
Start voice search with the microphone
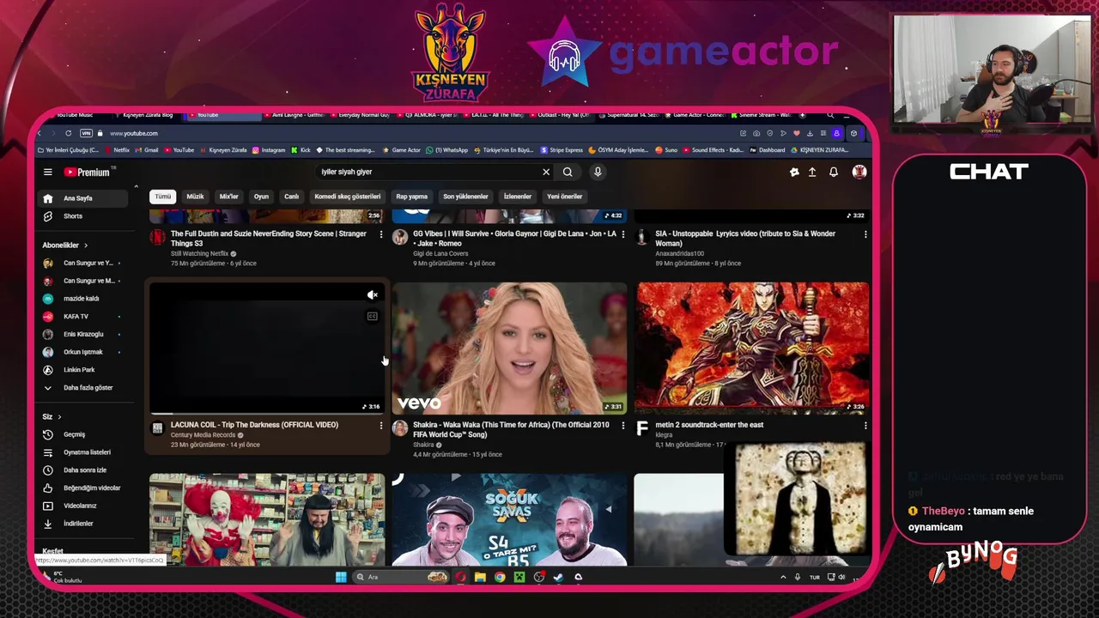tap(598, 172)
